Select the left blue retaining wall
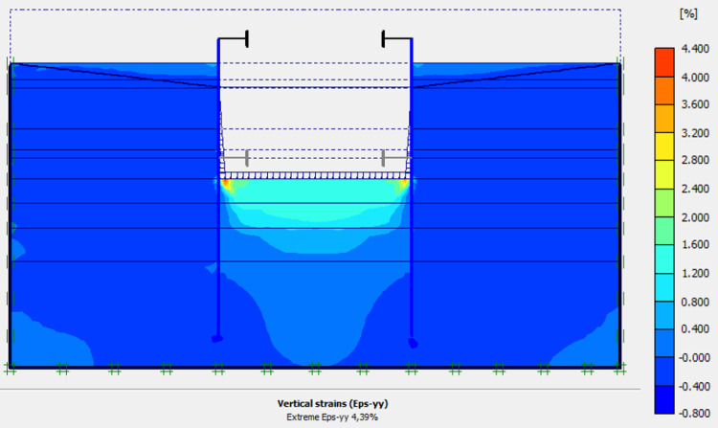The image size is (718, 428). pyautogui.click(x=218, y=188)
